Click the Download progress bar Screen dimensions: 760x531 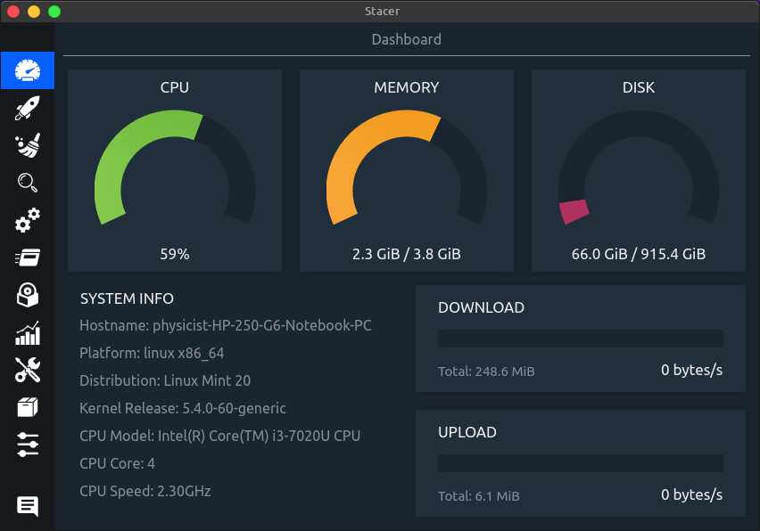pyautogui.click(x=580, y=339)
